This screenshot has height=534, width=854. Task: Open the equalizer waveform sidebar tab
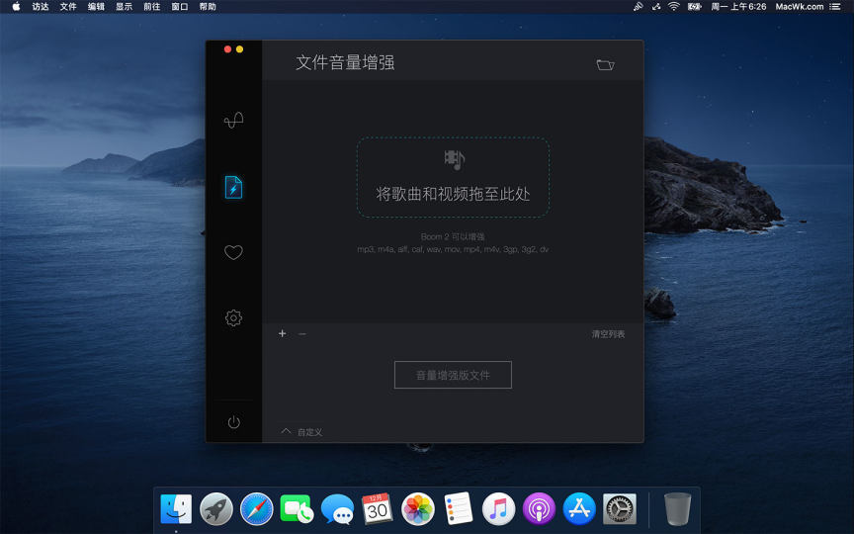click(233, 121)
